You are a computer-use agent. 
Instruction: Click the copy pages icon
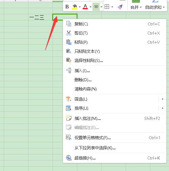click(x=69, y=24)
